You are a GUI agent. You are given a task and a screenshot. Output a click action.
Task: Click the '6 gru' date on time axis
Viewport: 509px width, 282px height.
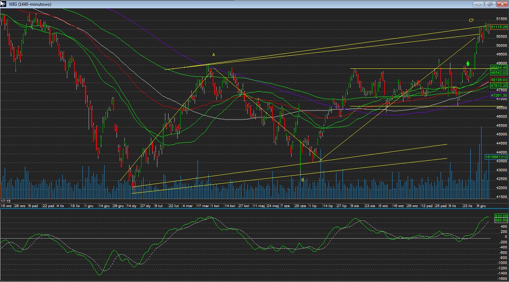pyautogui.click(x=481, y=206)
